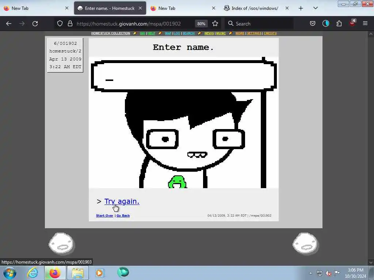The image size is (374, 280).
Task: Open the blue circular extension icon
Action: 325,24
